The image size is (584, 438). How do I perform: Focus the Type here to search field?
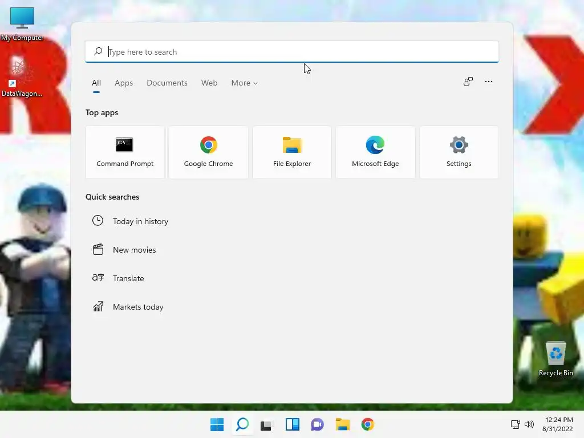292,51
